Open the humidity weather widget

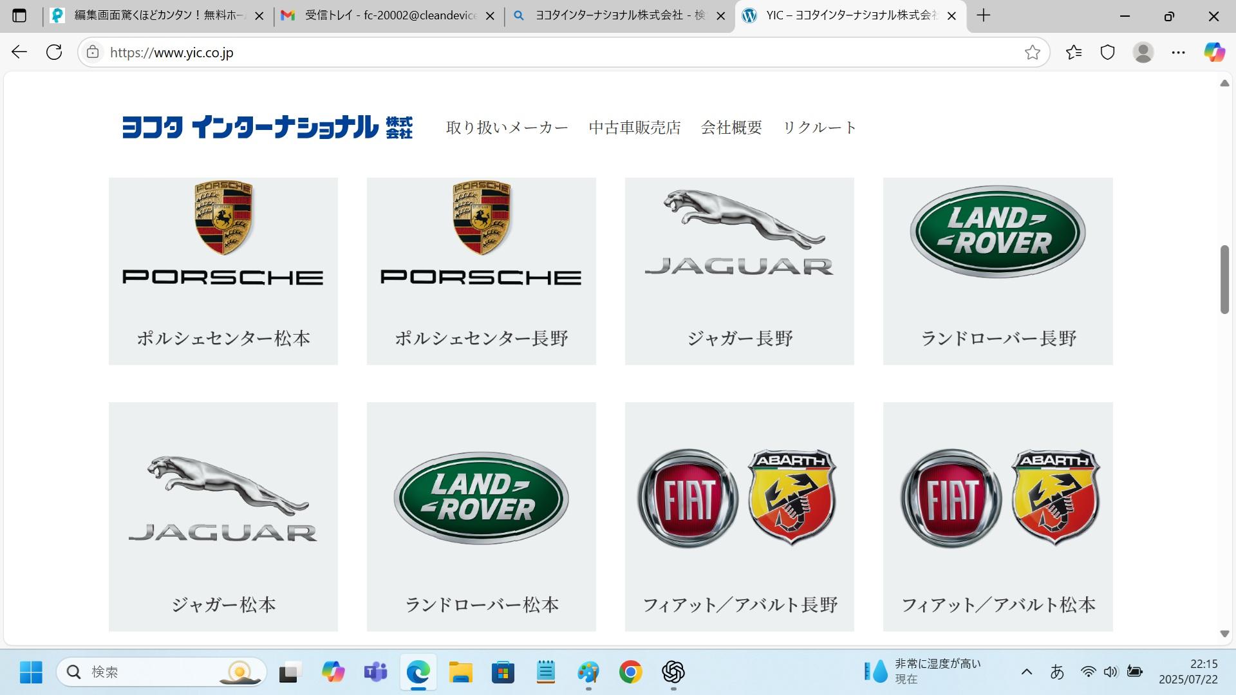(922, 672)
